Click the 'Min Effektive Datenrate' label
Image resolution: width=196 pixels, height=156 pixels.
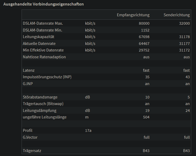pyautogui.click(x=43, y=50)
